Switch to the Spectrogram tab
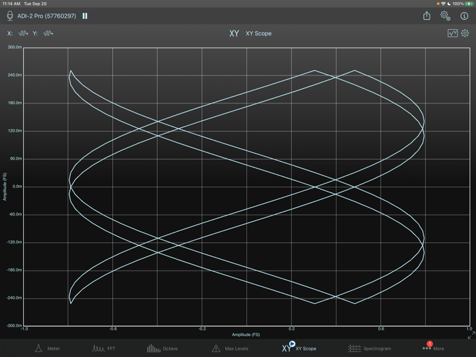Viewport: 476px width, 357px height. tap(369, 348)
